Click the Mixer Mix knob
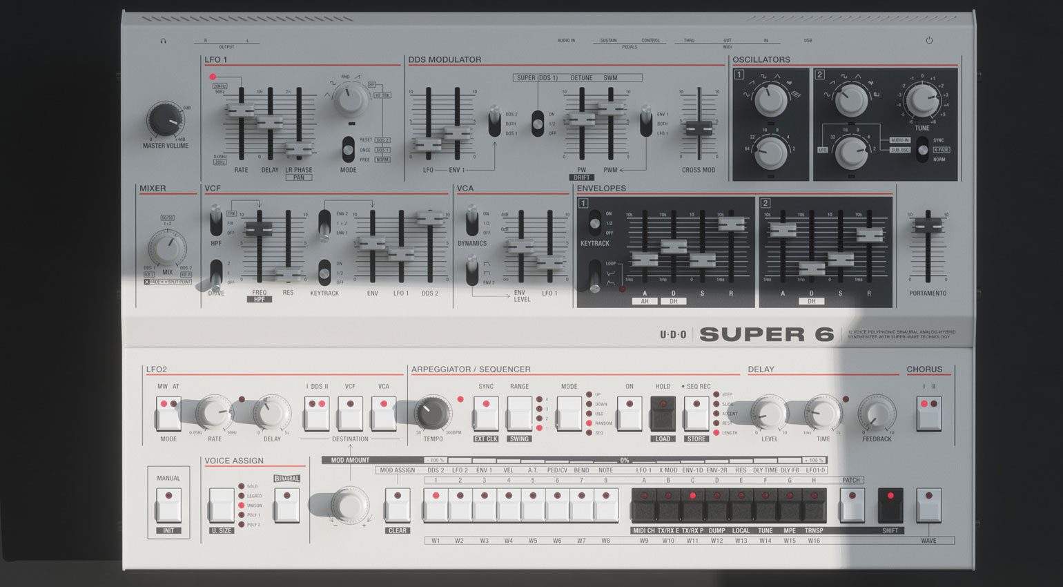The image size is (1063, 587). point(167,249)
